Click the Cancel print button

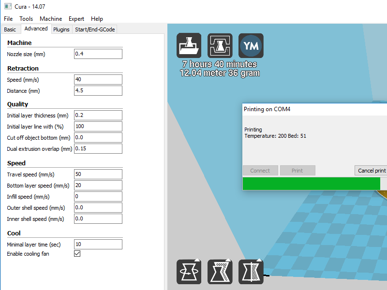click(371, 171)
